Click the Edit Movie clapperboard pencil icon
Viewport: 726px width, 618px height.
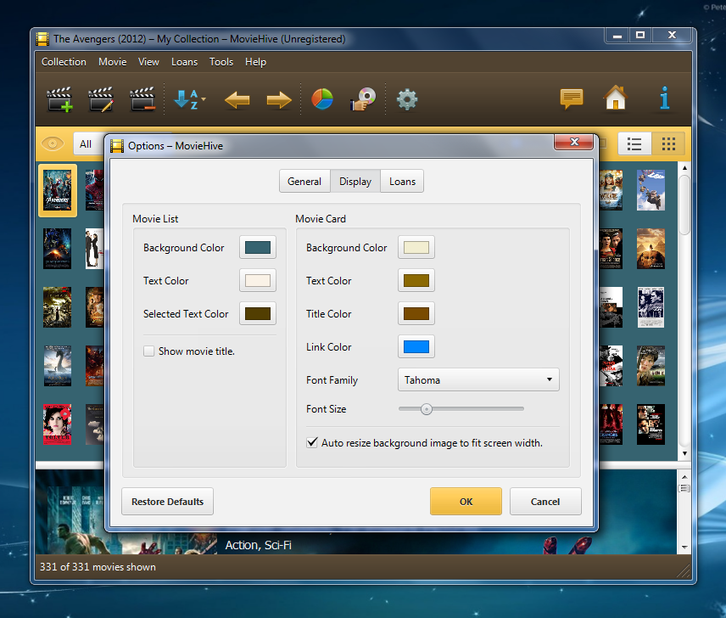(x=101, y=99)
